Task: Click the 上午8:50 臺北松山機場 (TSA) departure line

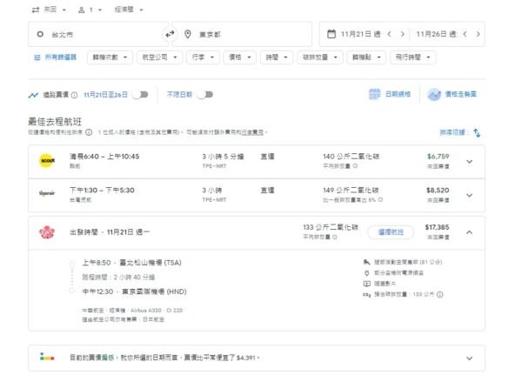Action: tap(132, 263)
